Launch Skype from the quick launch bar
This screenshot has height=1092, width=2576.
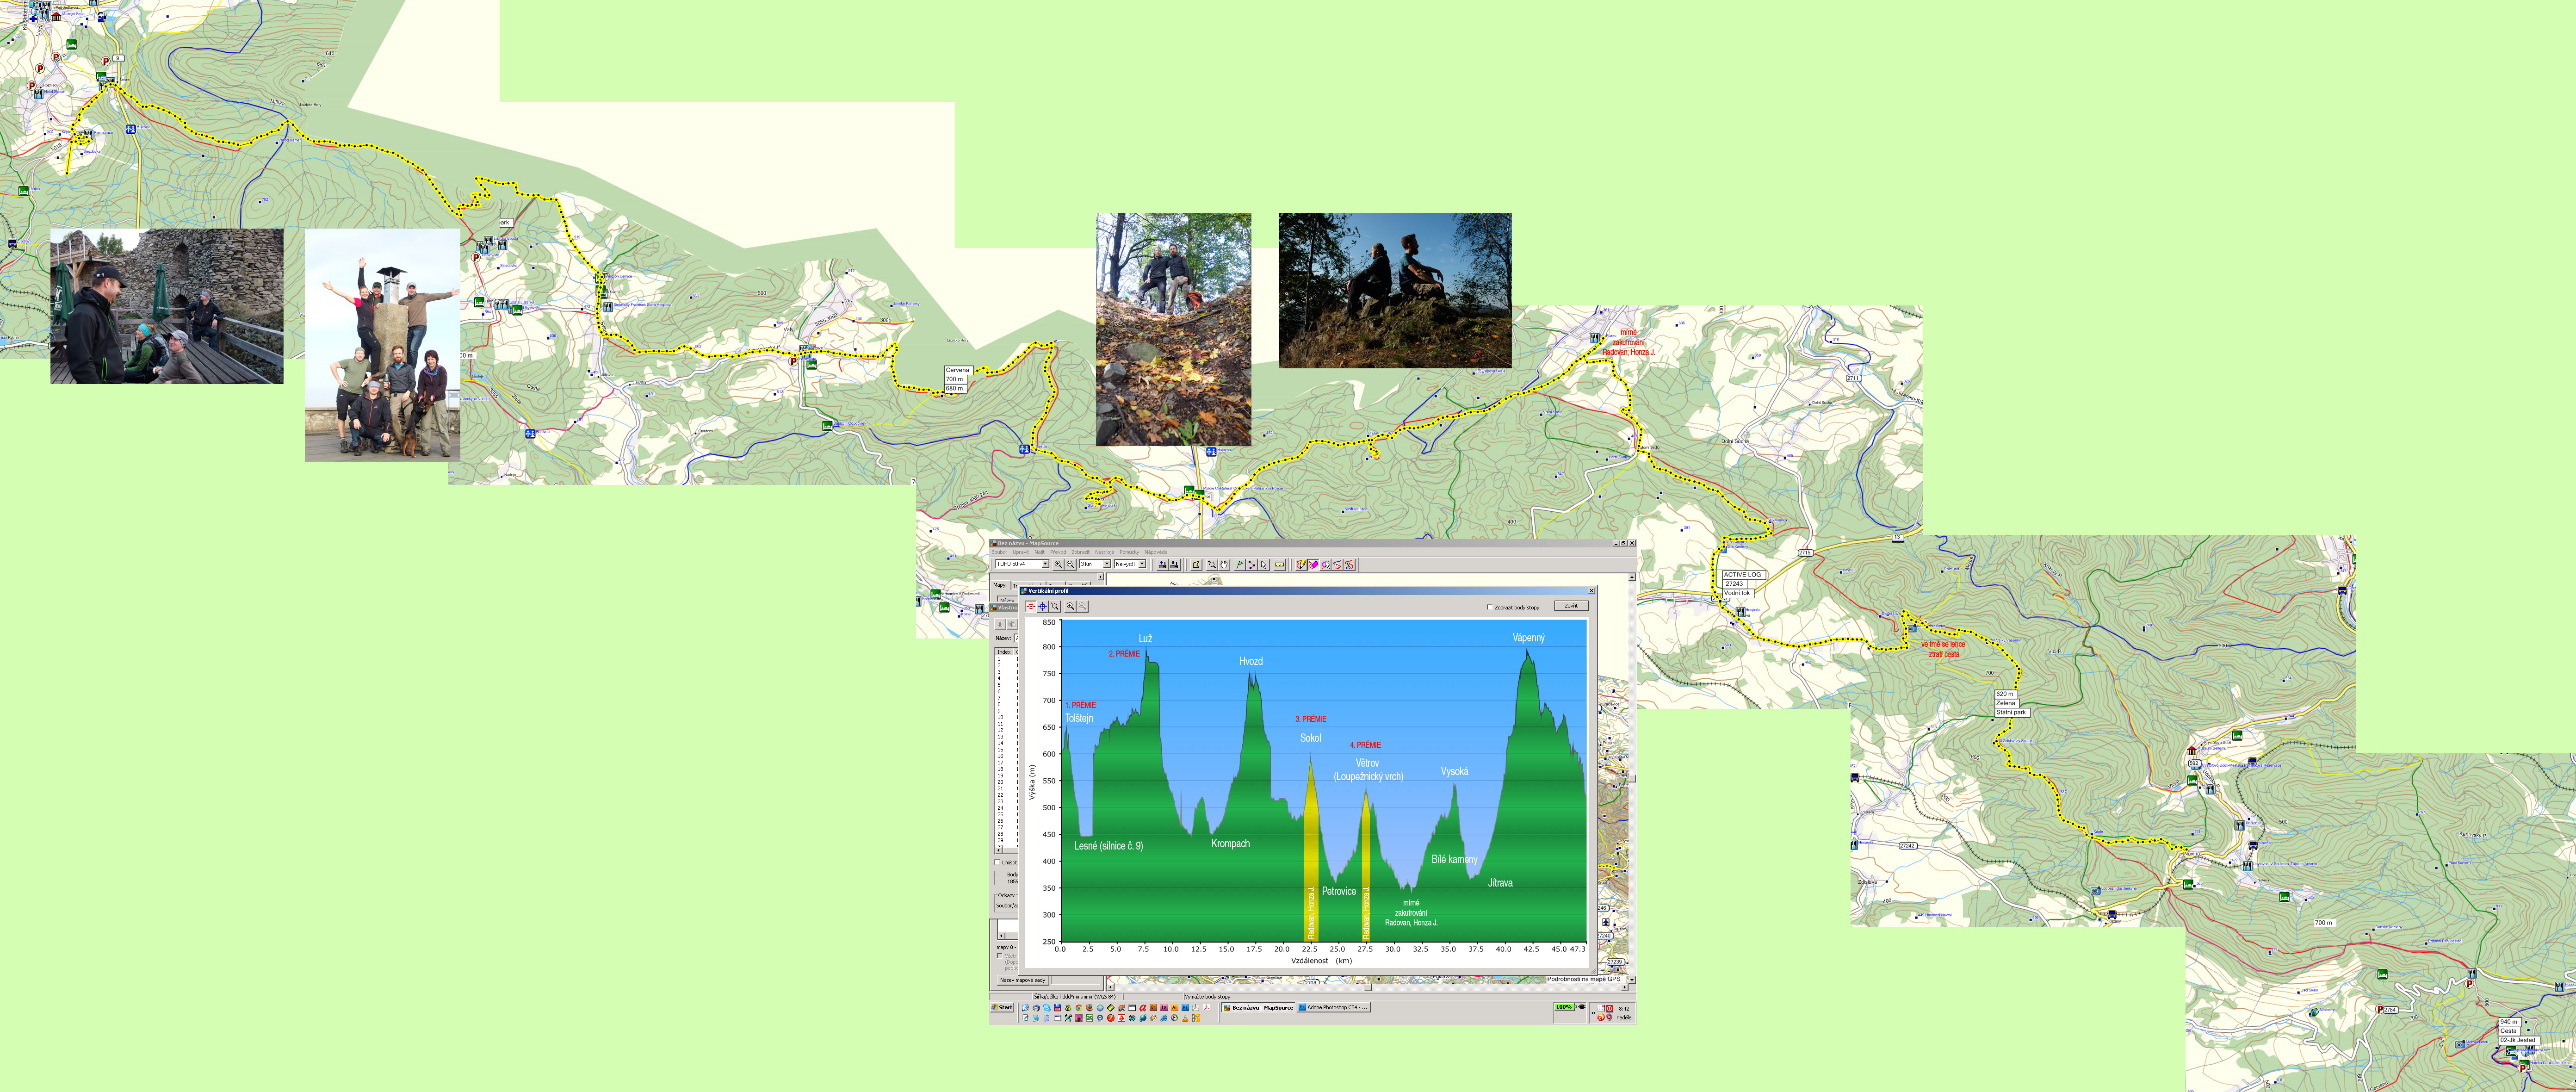tap(1047, 1008)
